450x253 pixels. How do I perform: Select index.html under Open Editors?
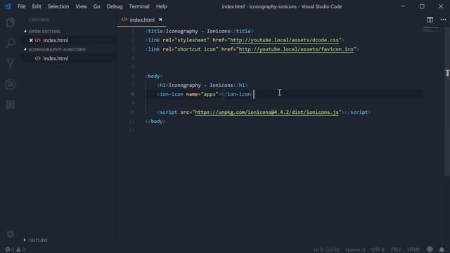[56, 41]
